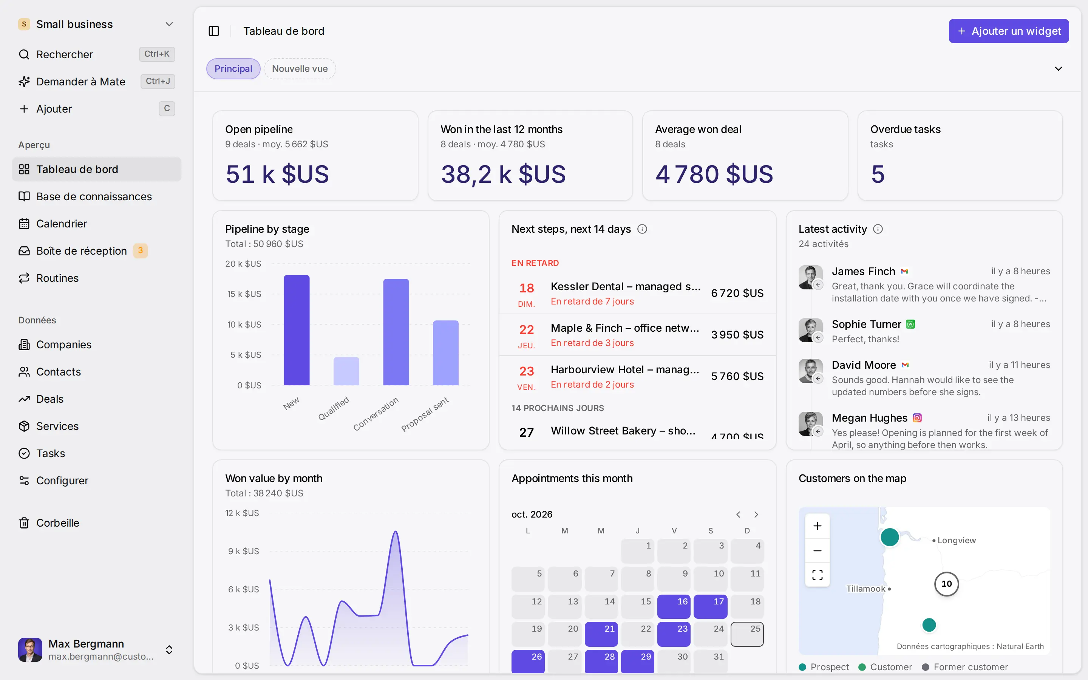Click the cluster marker 10 on map
This screenshot has height=680, width=1088.
946,584
